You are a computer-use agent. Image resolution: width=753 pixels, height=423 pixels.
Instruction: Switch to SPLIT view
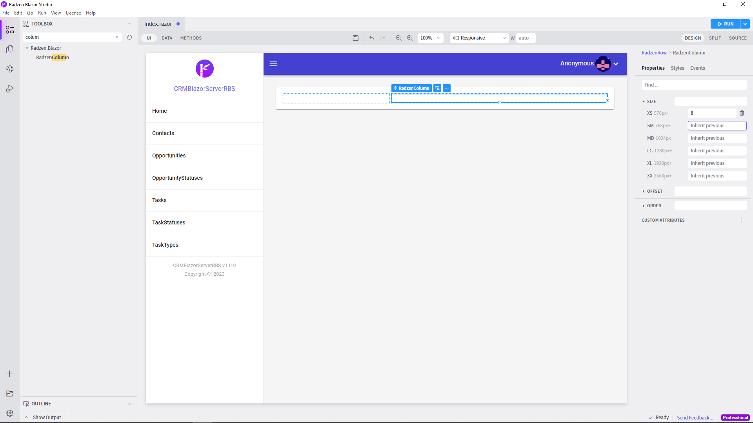click(715, 38)
